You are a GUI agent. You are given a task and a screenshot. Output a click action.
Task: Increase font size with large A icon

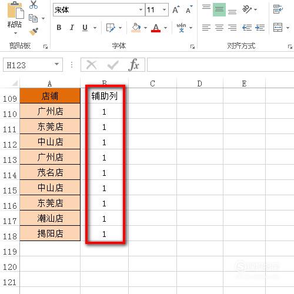176,9
